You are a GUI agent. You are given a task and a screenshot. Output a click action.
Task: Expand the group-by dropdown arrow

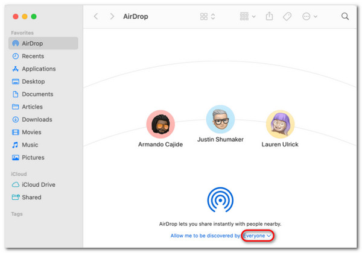tap(254, 17)
